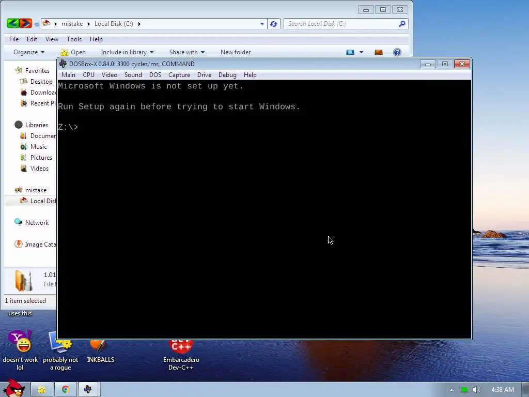Click New folder in Explorer toolbar

[x=236, y=52]
